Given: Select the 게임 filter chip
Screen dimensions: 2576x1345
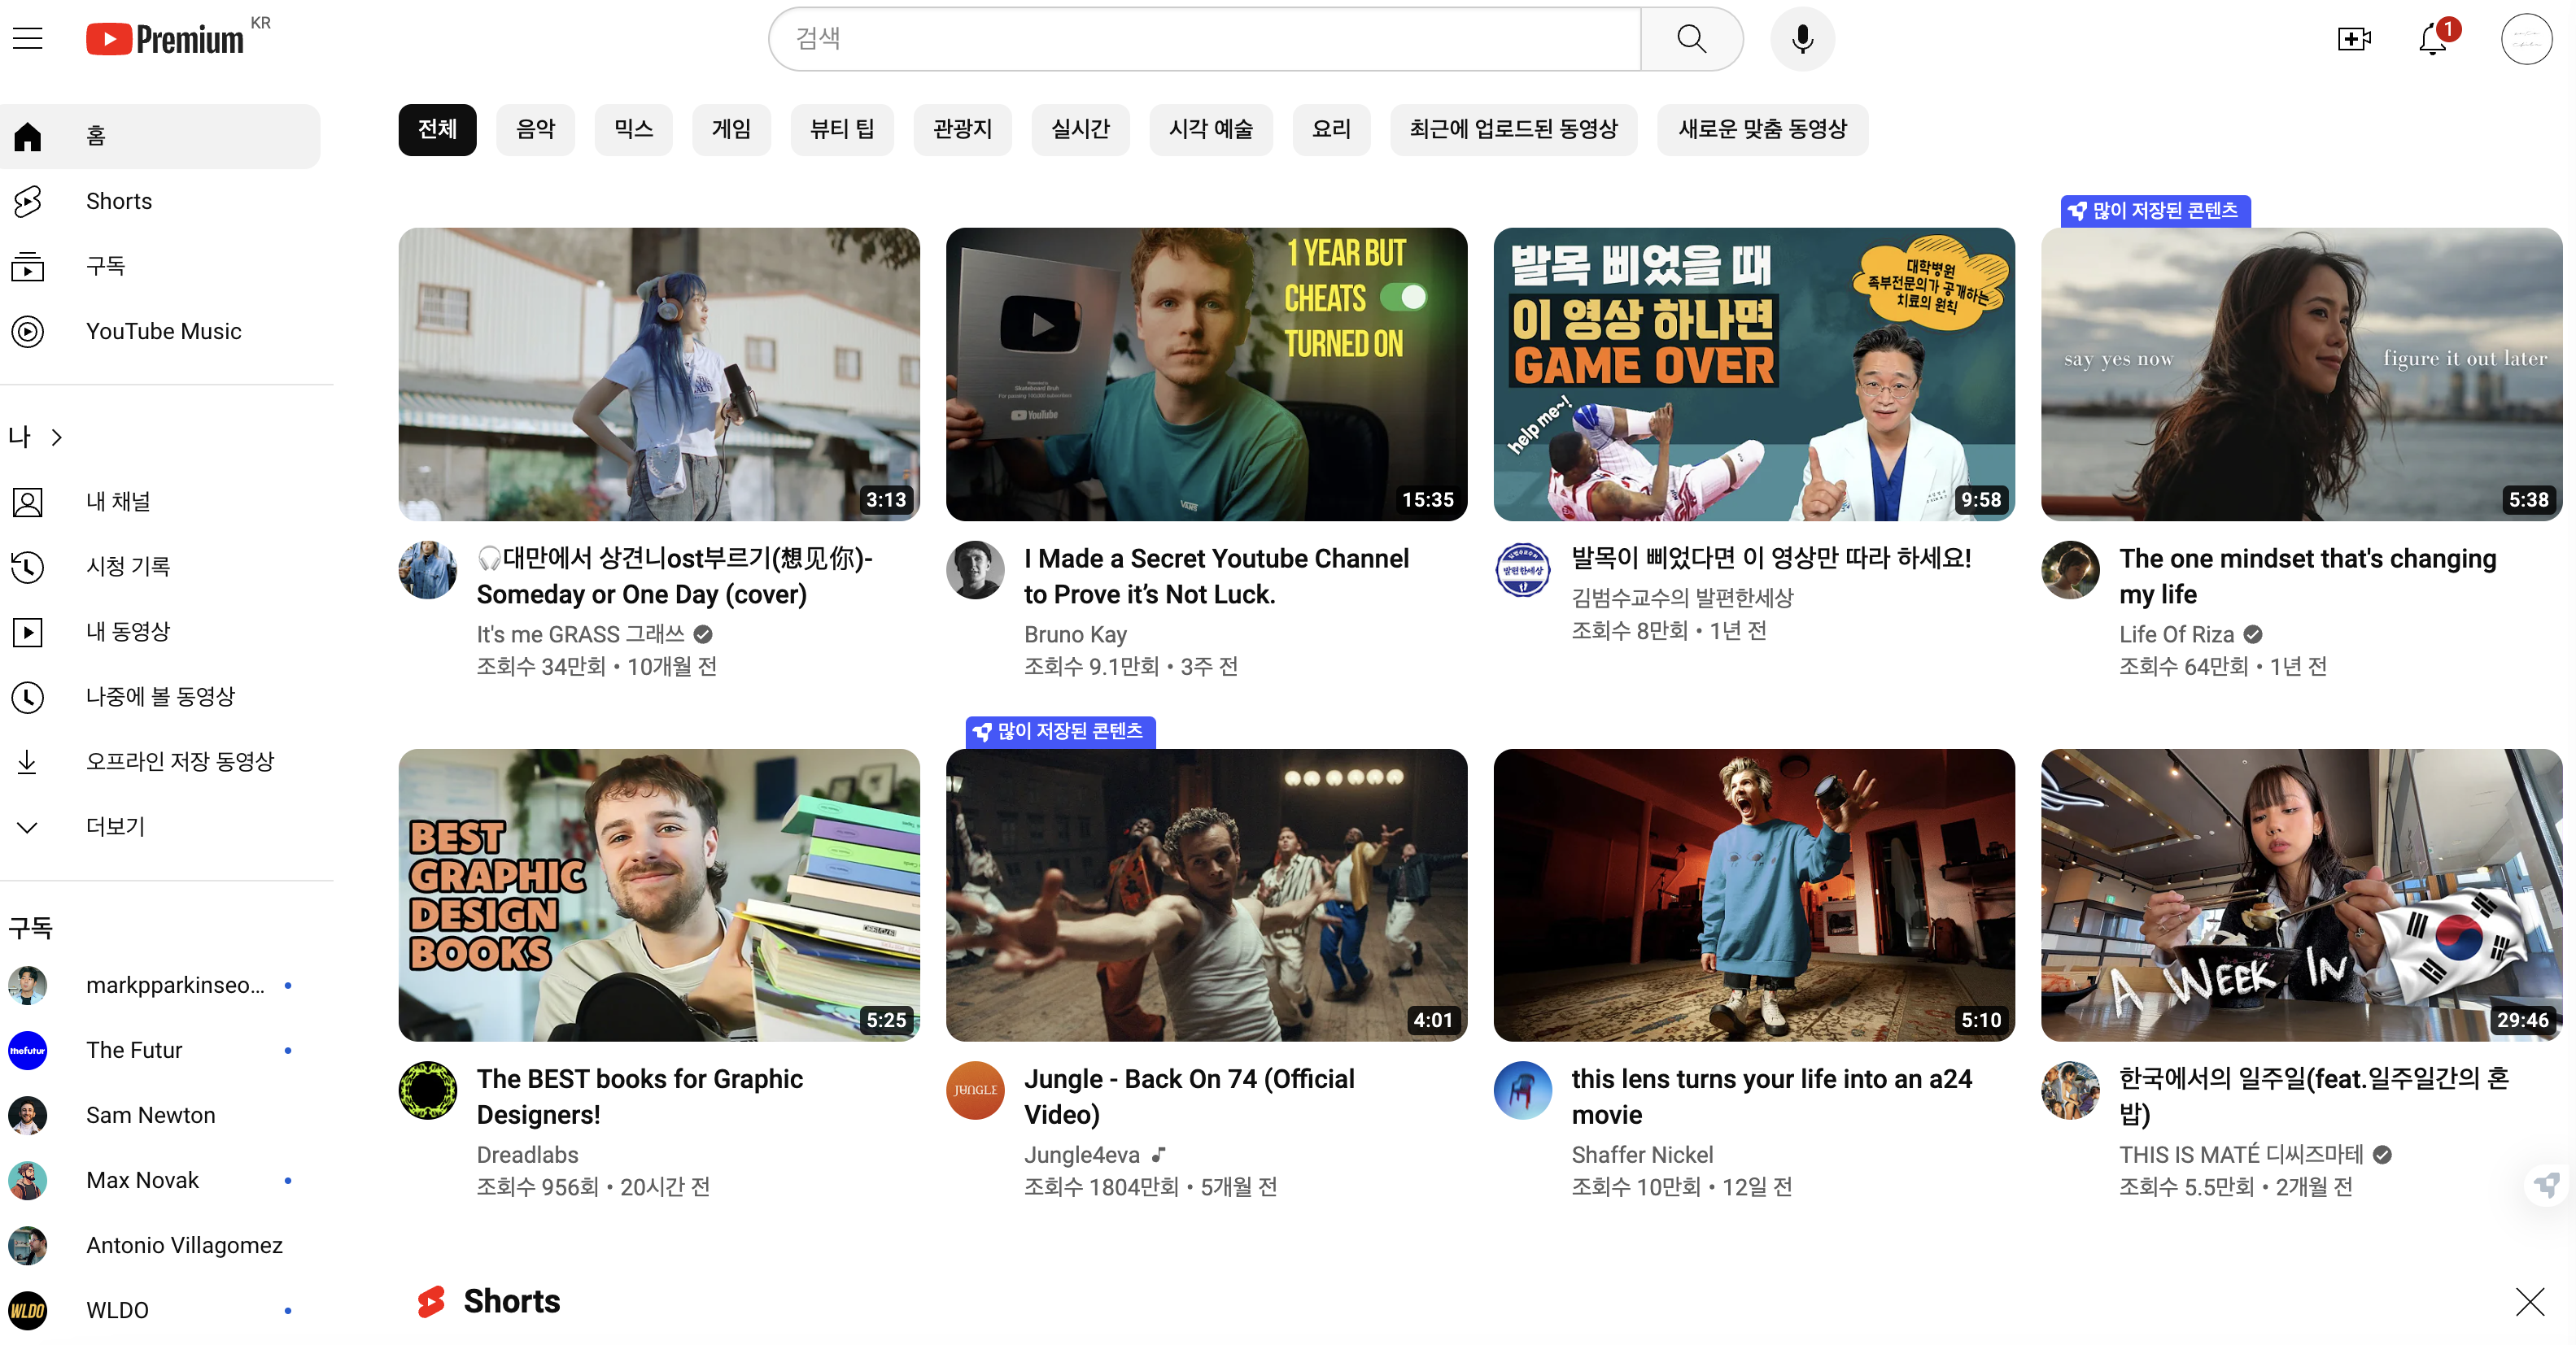Looking at the screenshot, I should click(x=731, y=129).
